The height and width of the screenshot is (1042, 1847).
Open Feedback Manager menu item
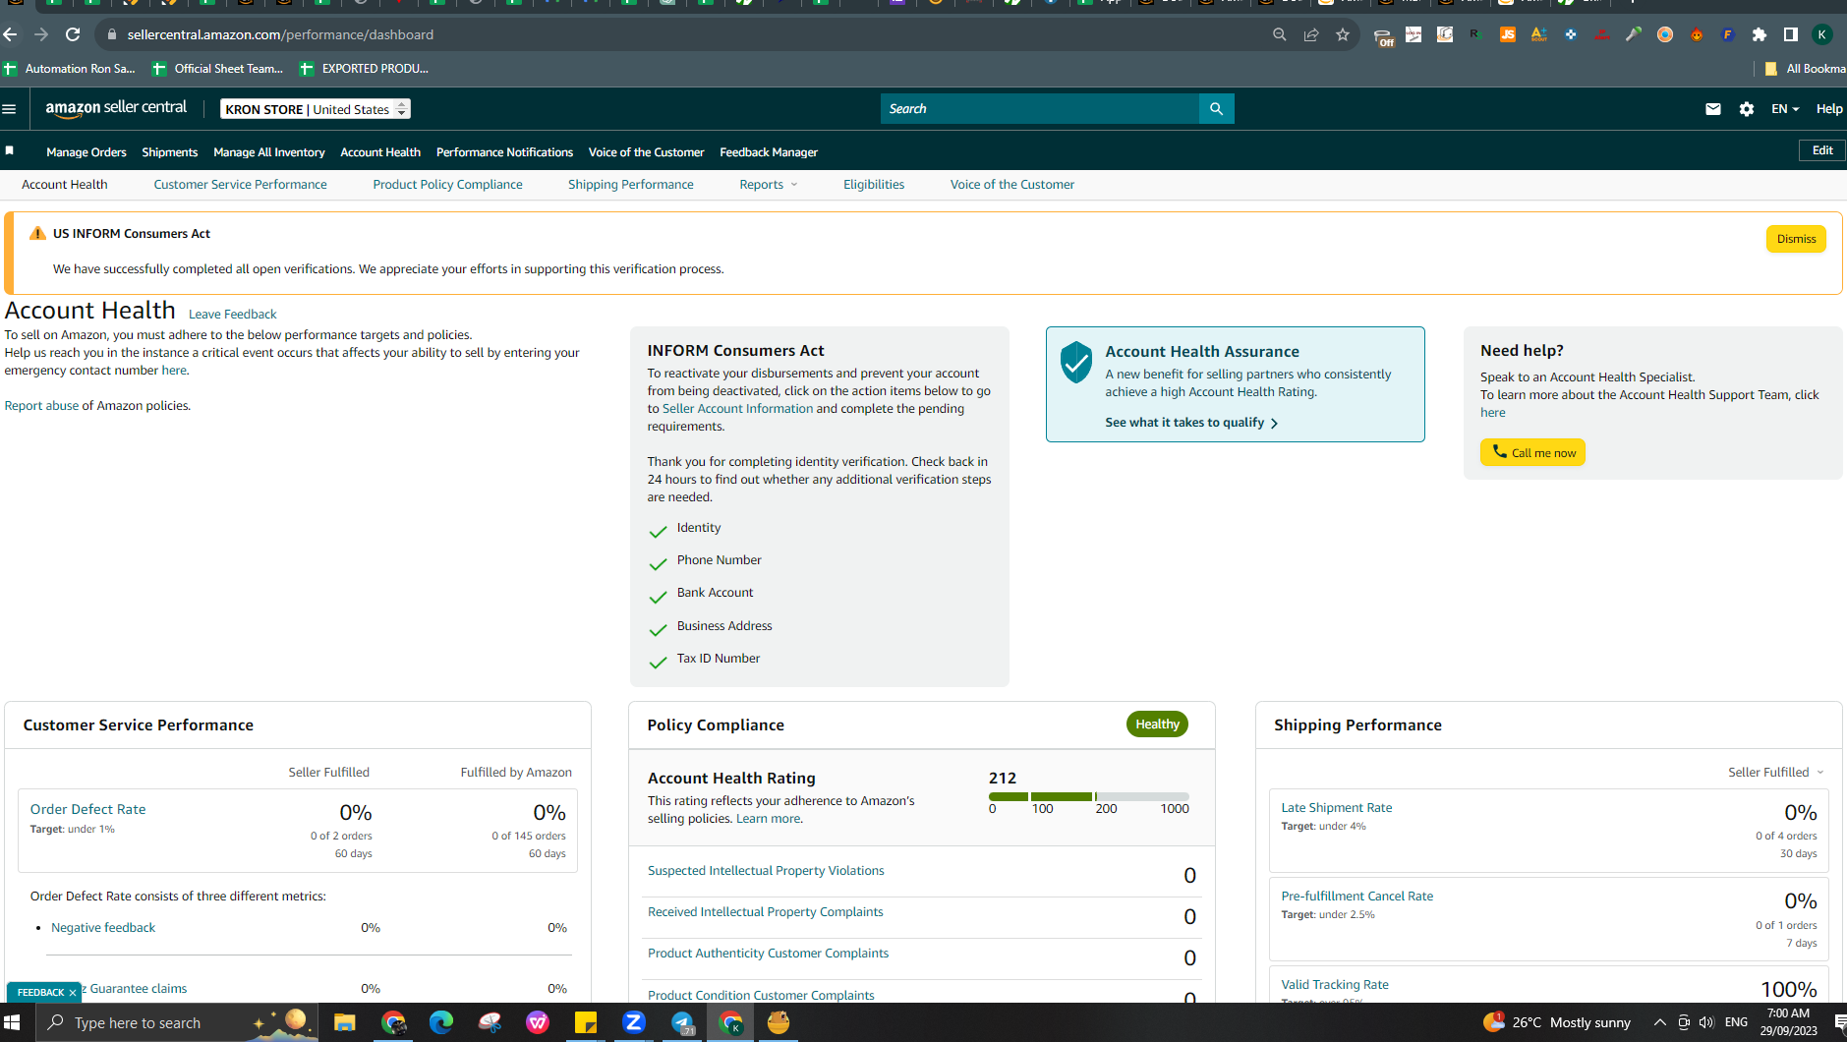tap(769, 152)
